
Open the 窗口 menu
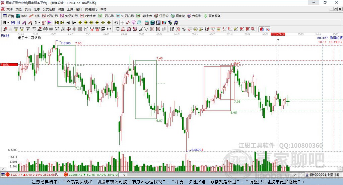[79, 9]
